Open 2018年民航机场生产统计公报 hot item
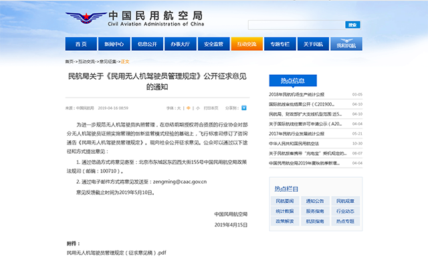 point(296,94)
